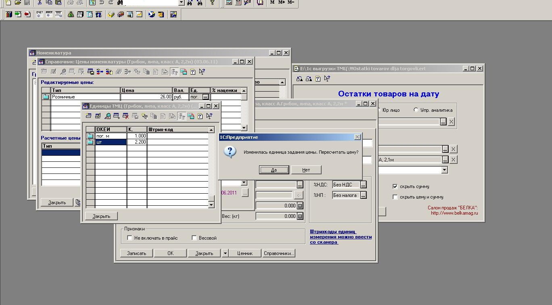Toggle the 'скрыть сумму' checkbox
This screenshot has height=305, width=552.
[395, 186]
